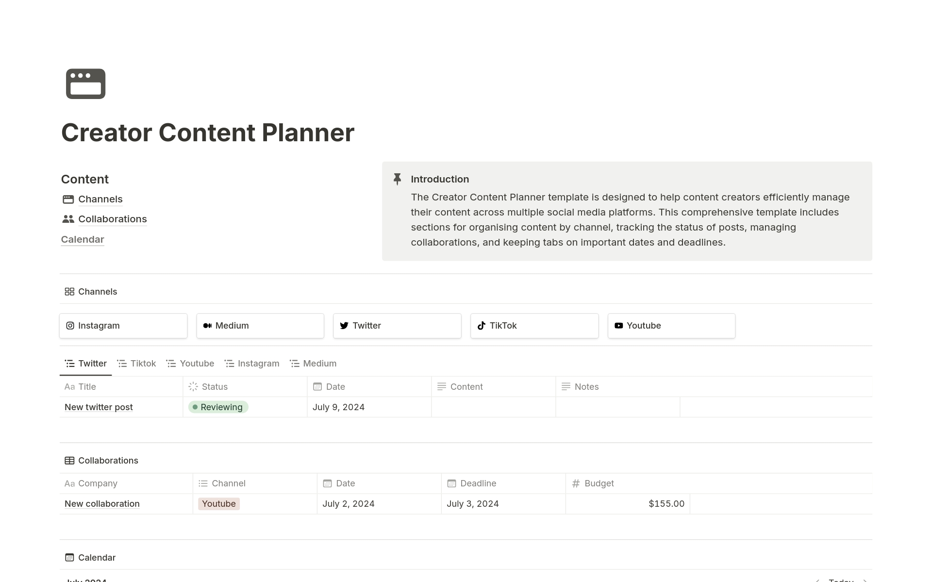Click the pin icon beside Introduction
The image size is (932, 582).
(397, 179)
